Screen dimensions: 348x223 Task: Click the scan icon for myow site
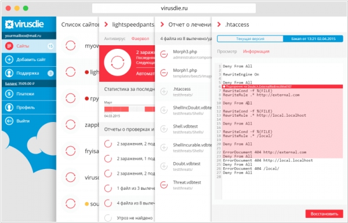click(x=70, y=46)
